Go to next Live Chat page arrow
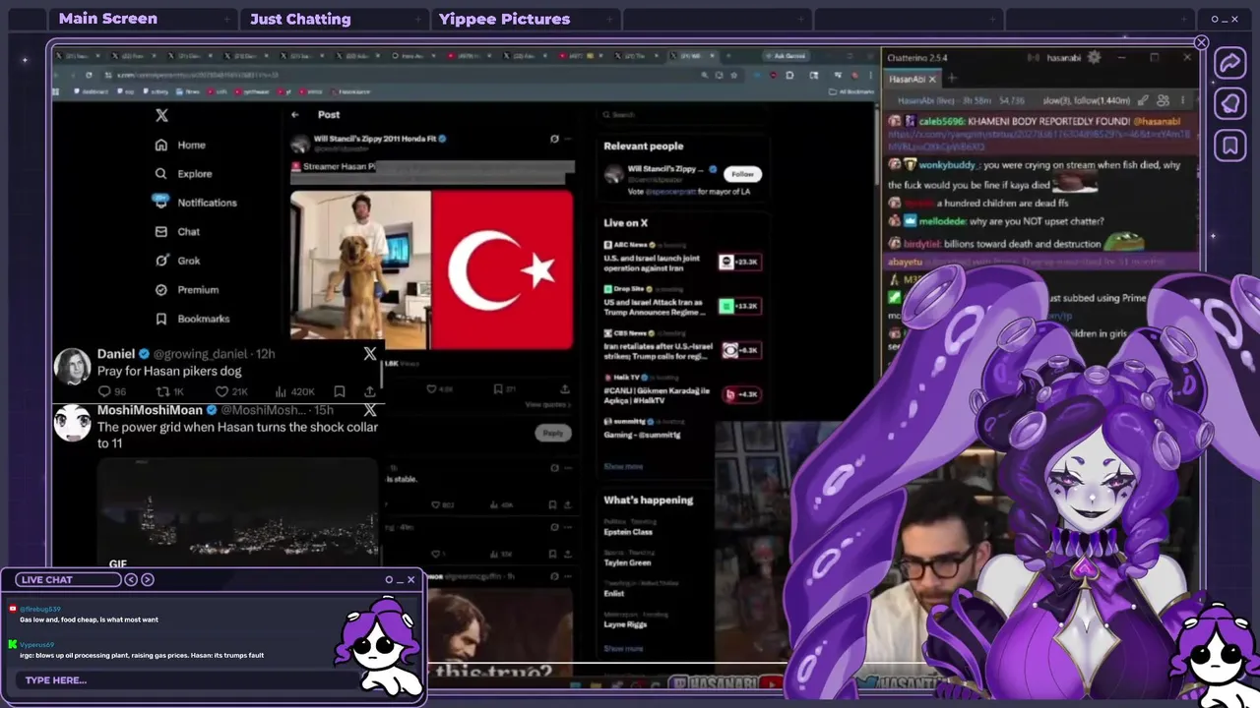 pyautogui.click(x=148, y=579)
